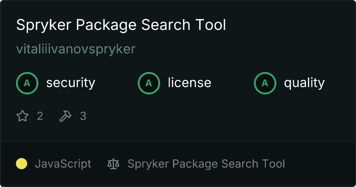Click the star count number 2

click(x=40, y=116)
